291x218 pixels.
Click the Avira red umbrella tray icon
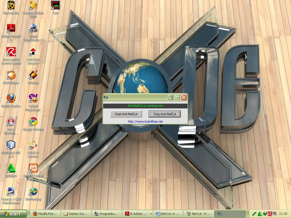270,214
